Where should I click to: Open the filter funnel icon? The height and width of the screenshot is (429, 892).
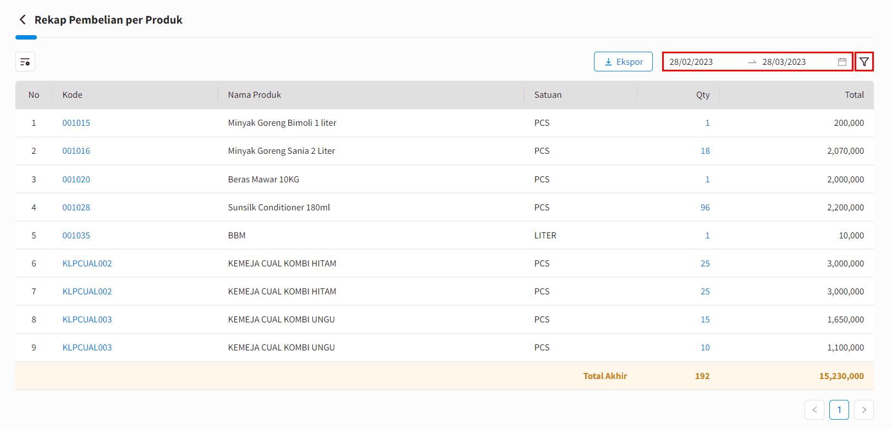pyautogui.click(x=864, y=62)
